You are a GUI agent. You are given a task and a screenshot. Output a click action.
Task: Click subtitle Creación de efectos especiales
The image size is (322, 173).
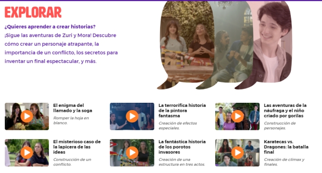178,125
